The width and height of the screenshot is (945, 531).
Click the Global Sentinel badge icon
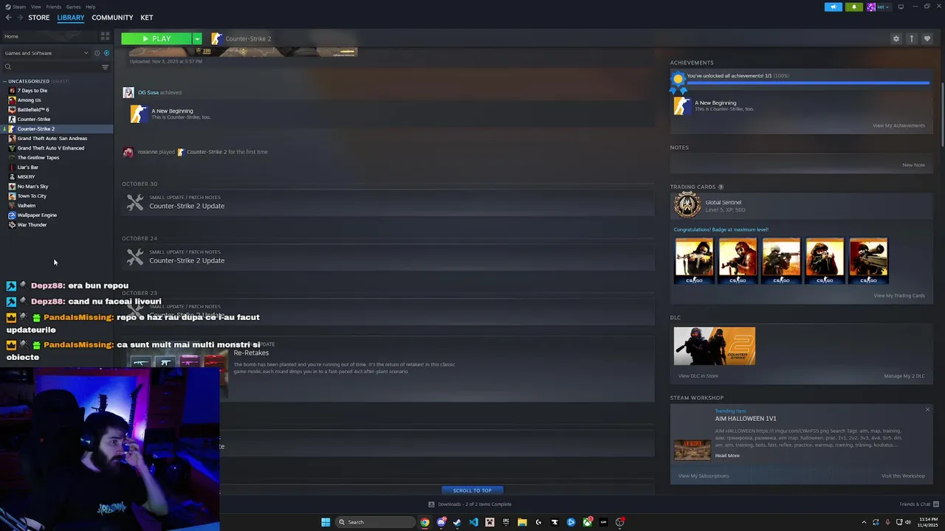pyautogui.click(x=687, y=206)
